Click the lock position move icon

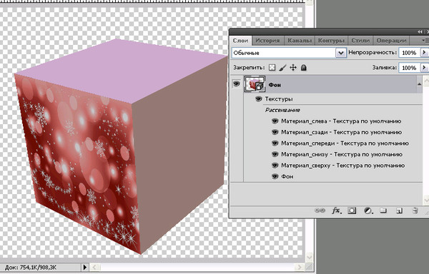click(x=293, y=67)
